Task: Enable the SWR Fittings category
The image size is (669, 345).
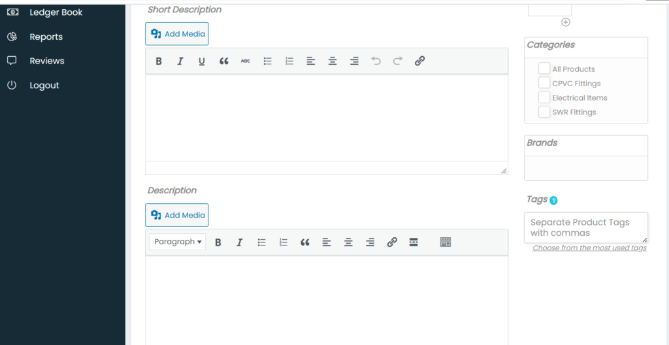Action: pos(544,112)
